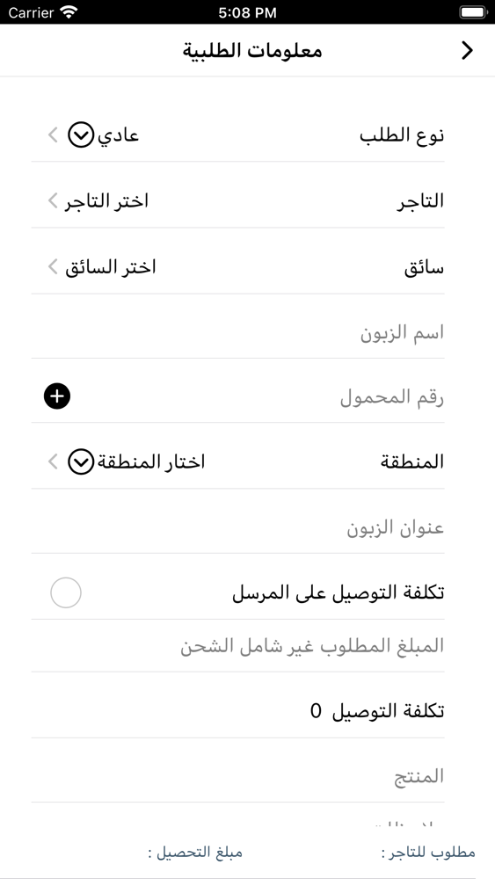Image resolution: width=495 pixels, height=879 pixels.
Task: Focus the اسم الزبون customer name field
Action: pyautogui.click(x=238, y=333)
